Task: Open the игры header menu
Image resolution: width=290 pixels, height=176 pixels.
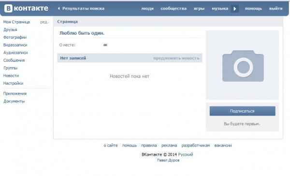Action: click(x=199, y=9)
